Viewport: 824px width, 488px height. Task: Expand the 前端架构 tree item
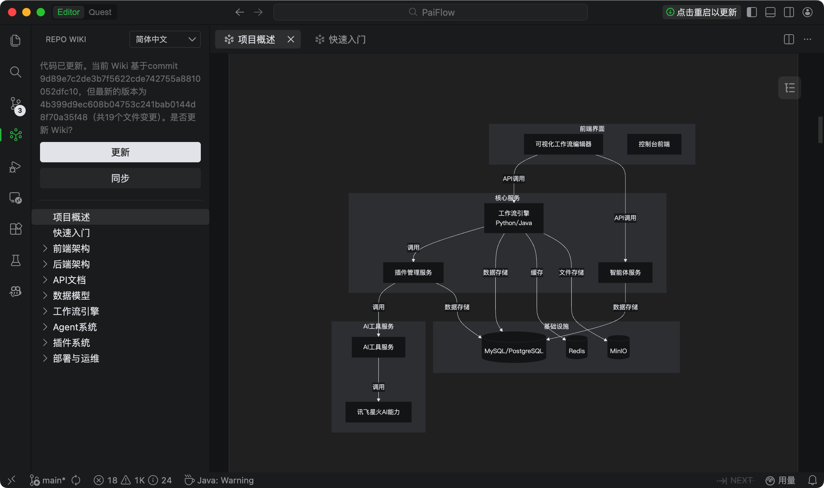(x=45, y=248)
